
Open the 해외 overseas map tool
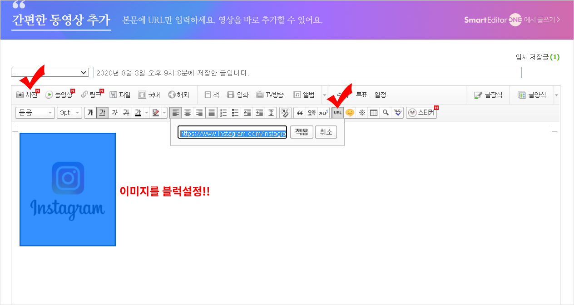coord(178,95)
